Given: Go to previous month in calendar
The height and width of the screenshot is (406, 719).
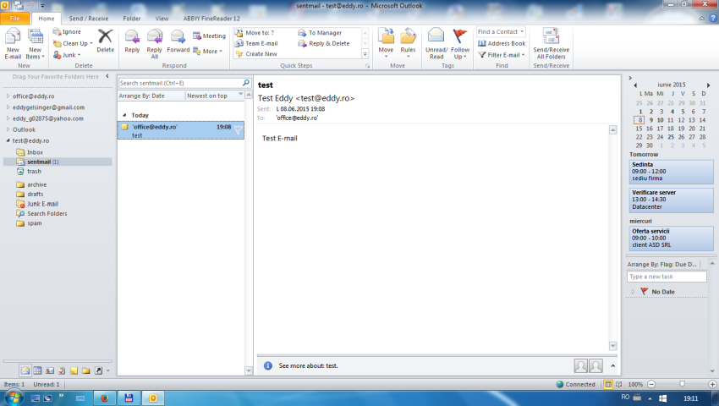Looking at the screenshot, I should [635, 85].
